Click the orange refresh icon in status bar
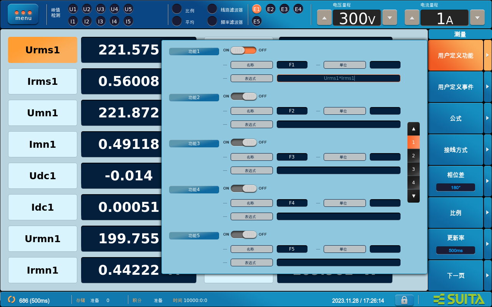 click(12, 299)
